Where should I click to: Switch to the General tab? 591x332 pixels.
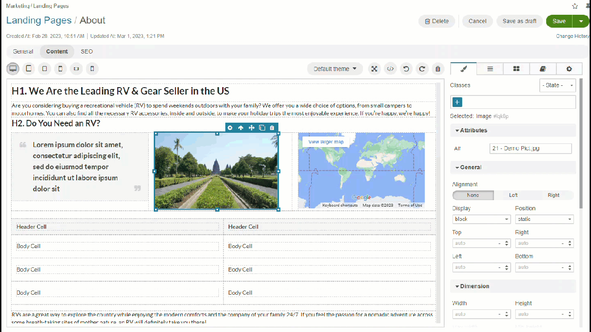(x=23, y=52)
